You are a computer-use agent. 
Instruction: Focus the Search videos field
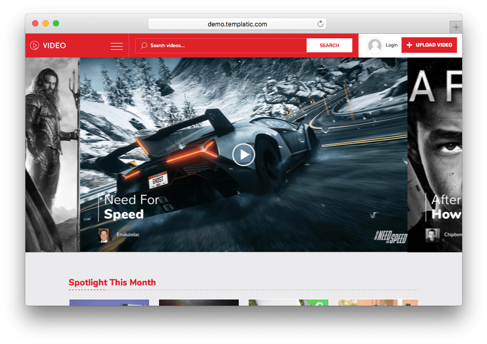221,46
